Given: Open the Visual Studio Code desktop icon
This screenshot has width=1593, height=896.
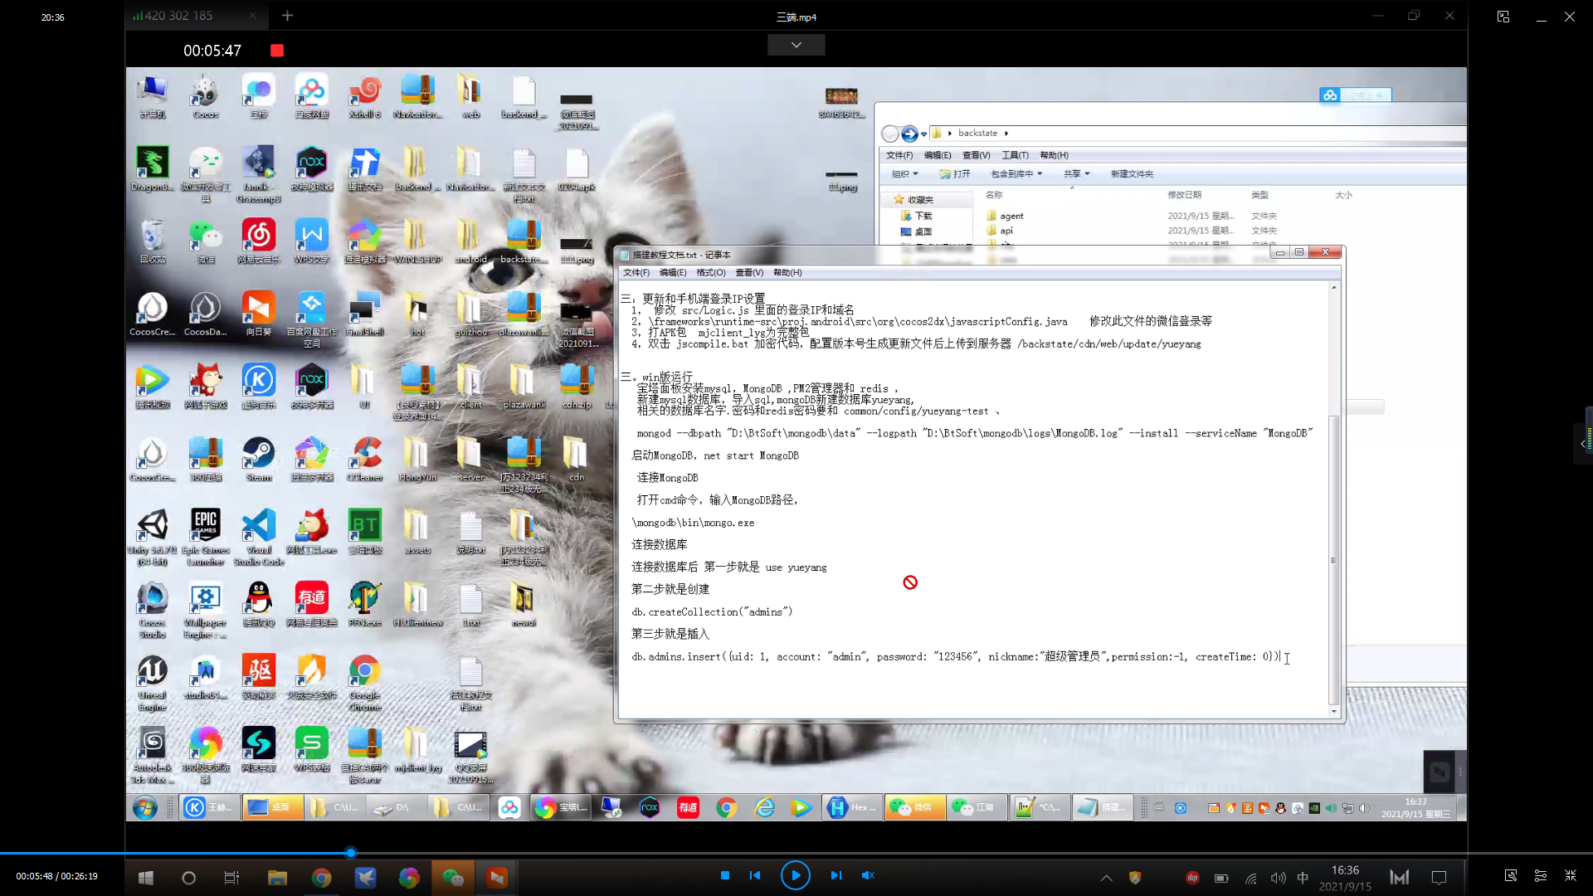Looking at the screenshot, I should pyautogui.click(x=259, y=537).
